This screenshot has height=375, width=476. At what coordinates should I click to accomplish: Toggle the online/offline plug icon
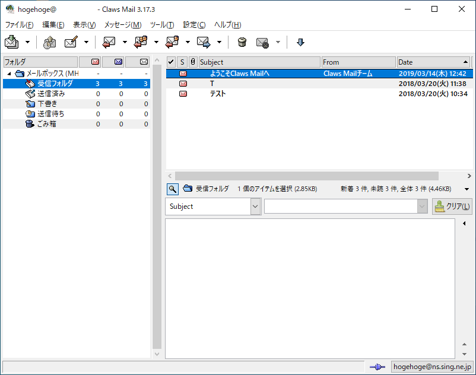click(x=377, y=367)
